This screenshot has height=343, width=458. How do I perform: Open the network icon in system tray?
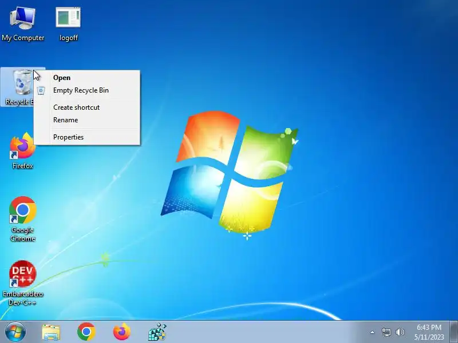click(386, 332)
